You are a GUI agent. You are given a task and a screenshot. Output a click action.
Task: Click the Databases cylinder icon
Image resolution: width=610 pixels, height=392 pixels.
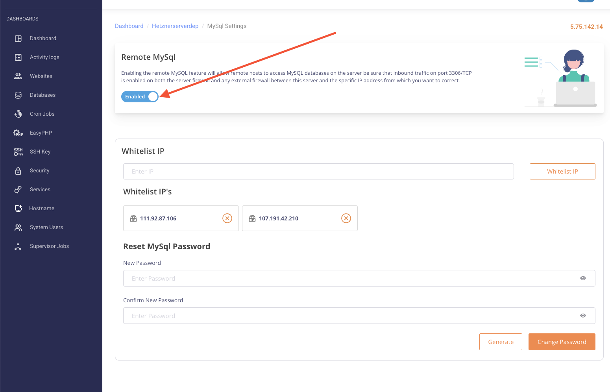point(18,95)
